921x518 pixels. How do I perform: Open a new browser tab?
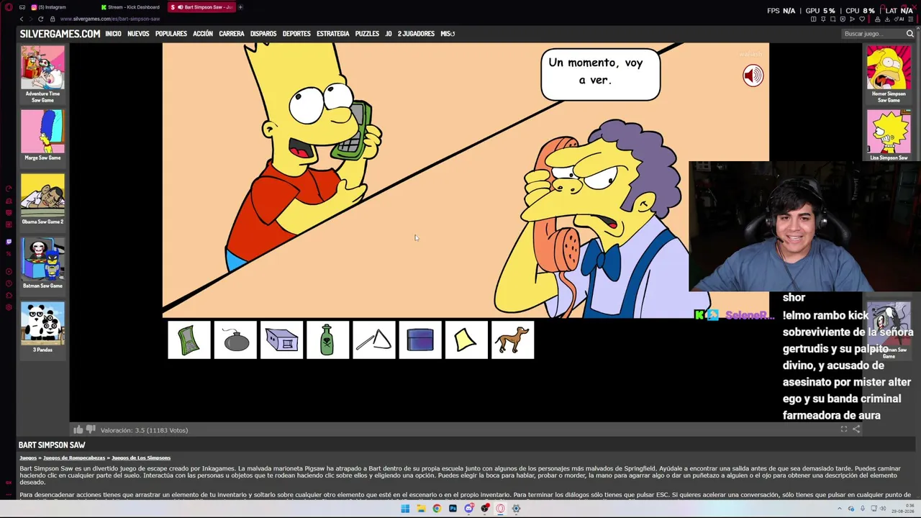[x=240, y=7]
